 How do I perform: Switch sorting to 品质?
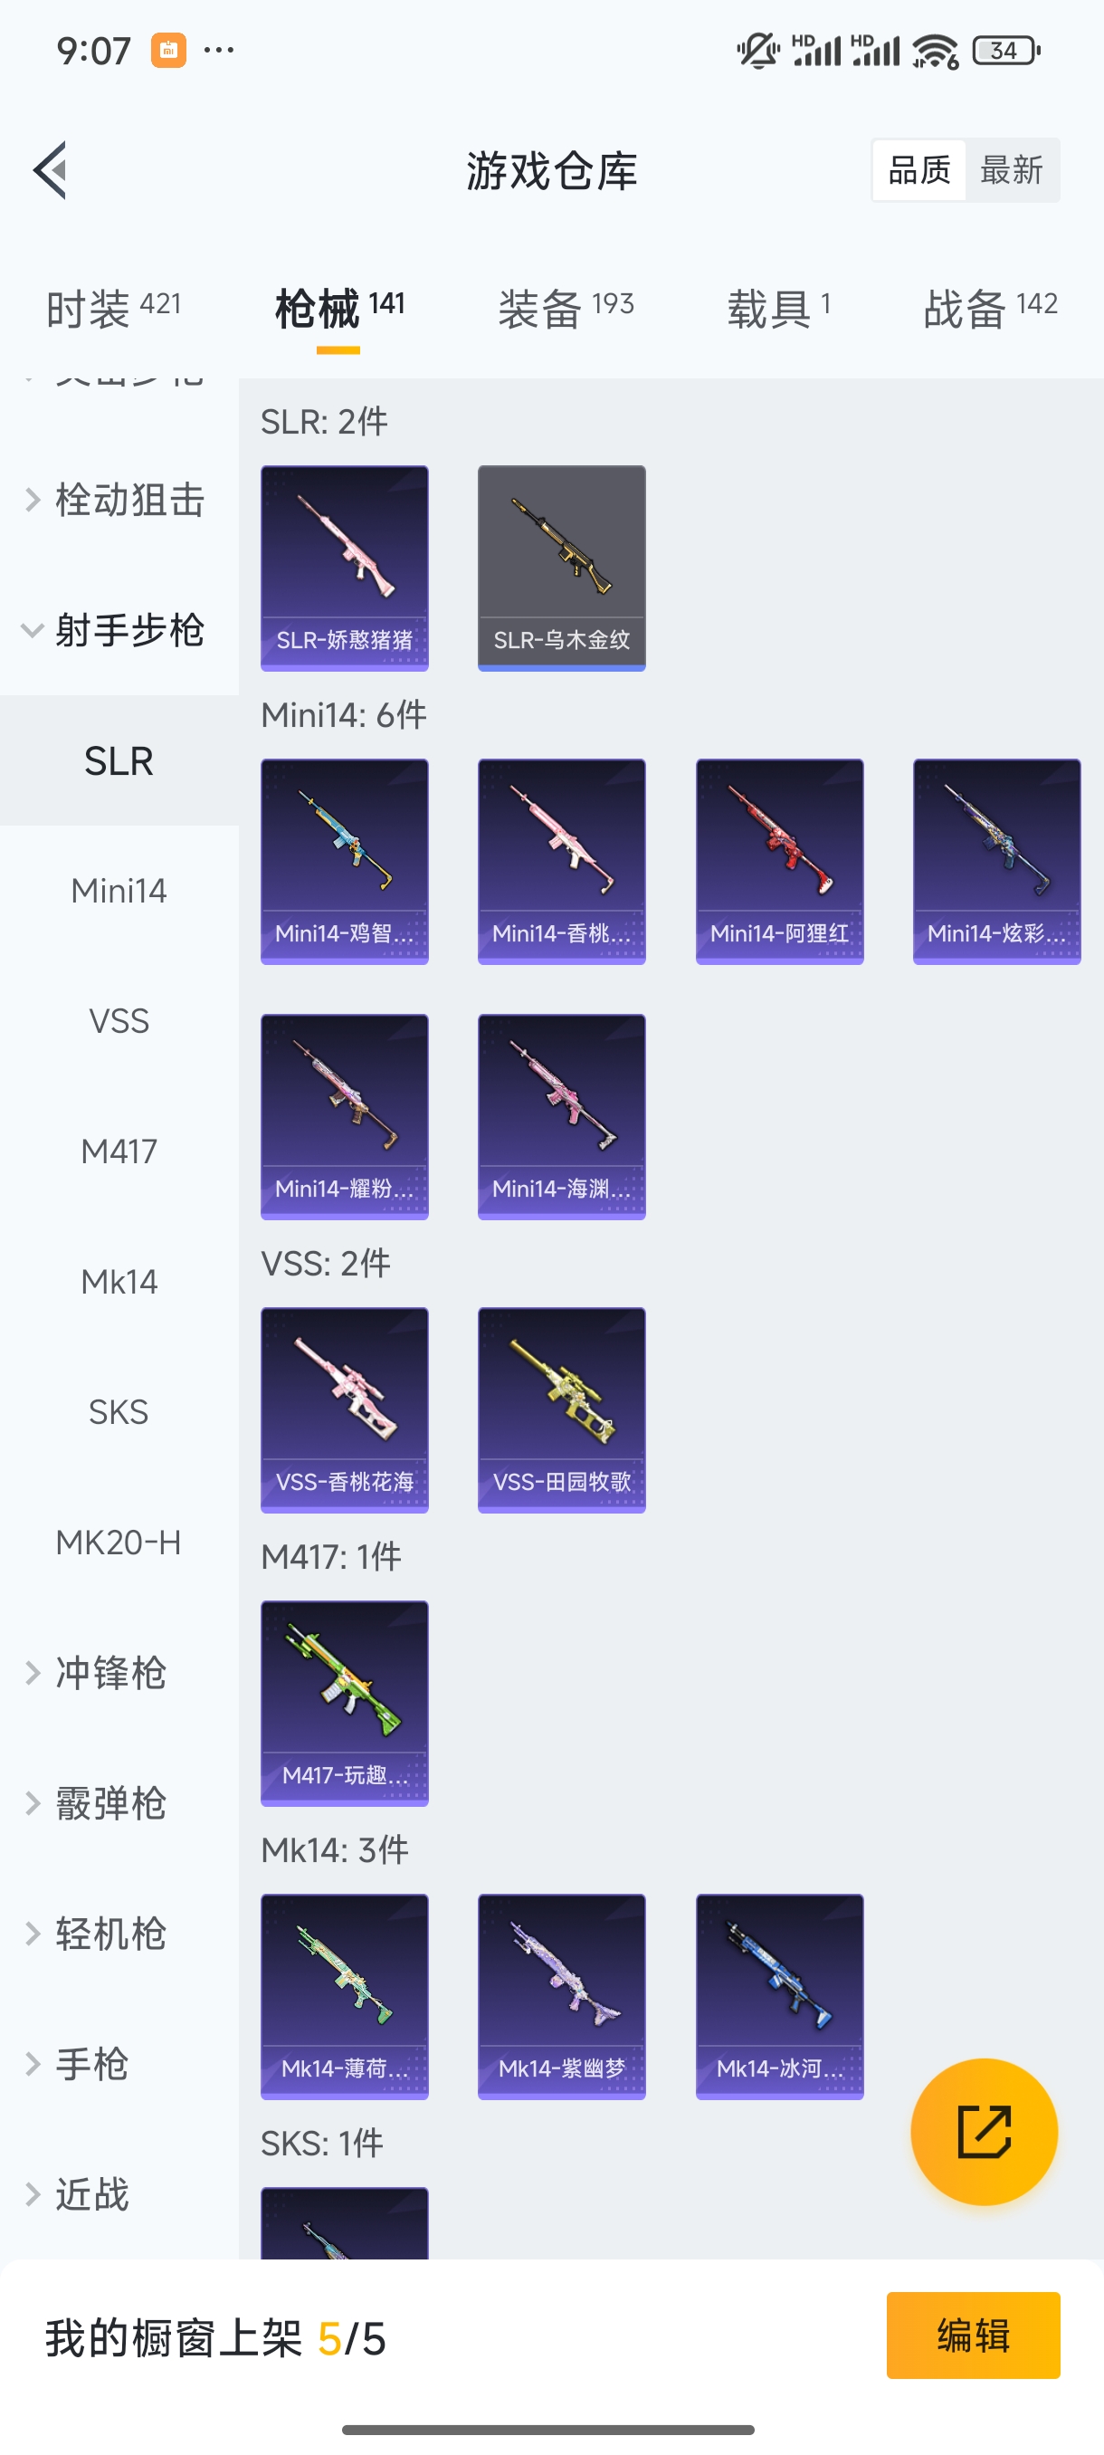pos(919,170)
